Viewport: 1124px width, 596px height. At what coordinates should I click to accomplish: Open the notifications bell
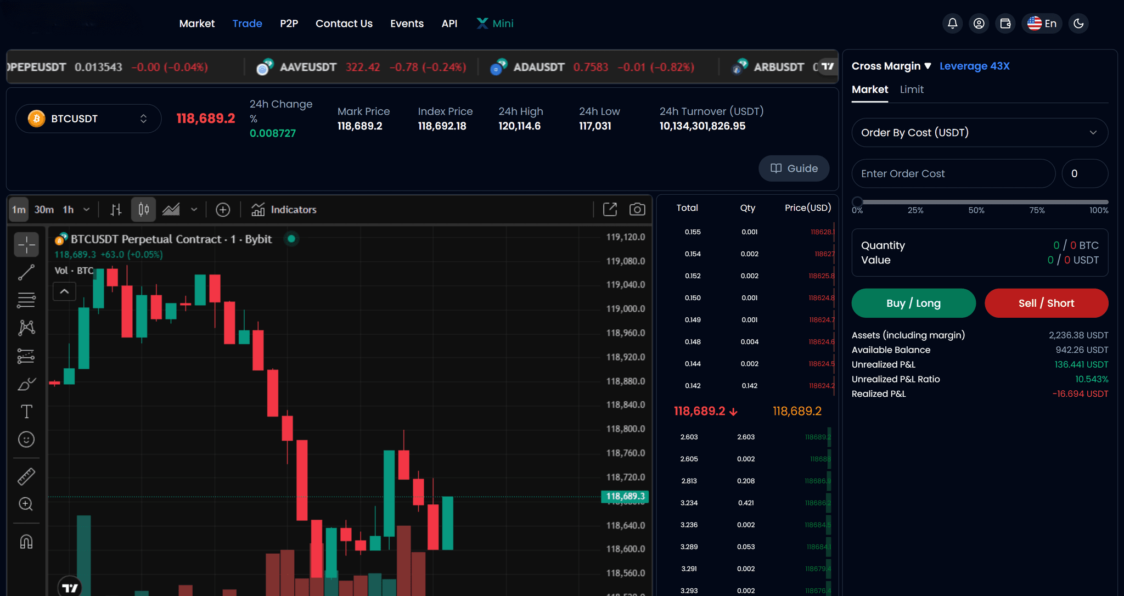[953, 24]
